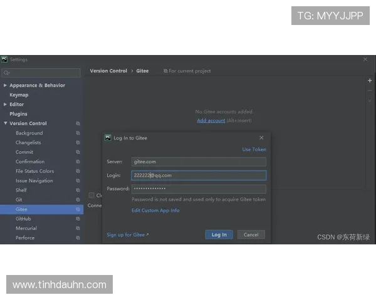Open File Status Colors settings

point(34,171)
